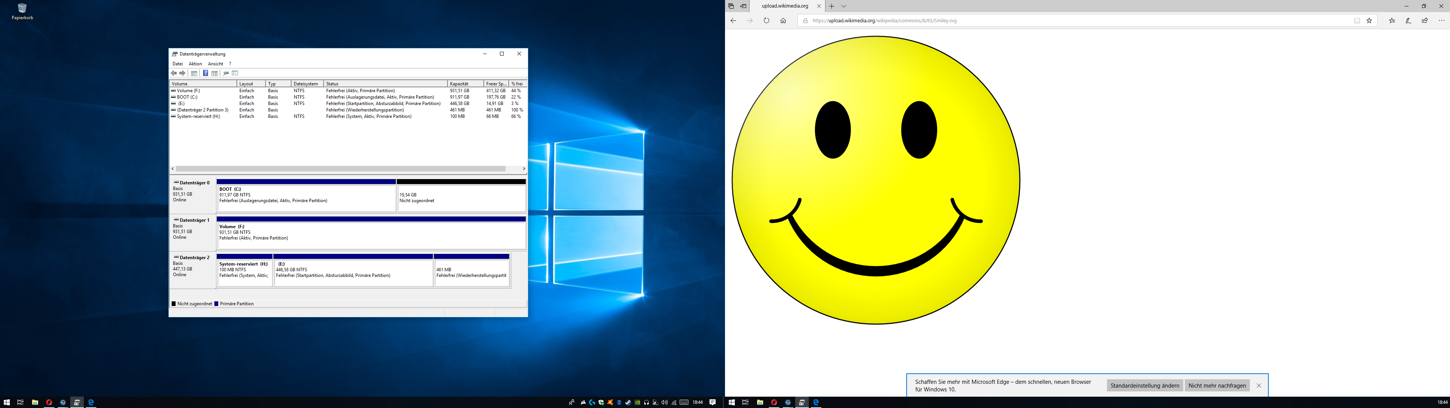Select the 461 MB Wiederherstellungspartition block
This screenshot has width=1450, height=408.
pos(472,270)
